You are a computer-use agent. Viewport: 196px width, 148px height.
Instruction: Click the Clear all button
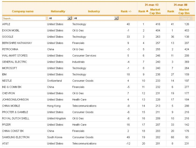click(x=186, y=19)
